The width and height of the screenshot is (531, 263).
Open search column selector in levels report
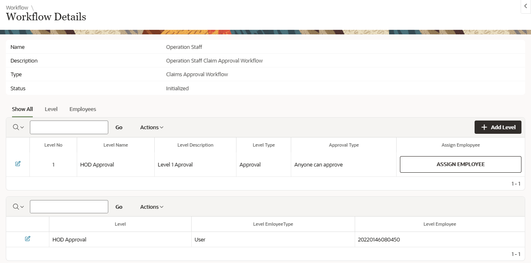[x=18, y=128]
